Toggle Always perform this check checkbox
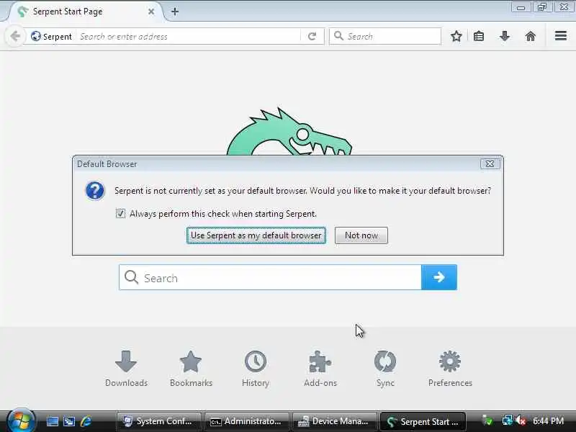This screenshot has height=432, width=576. 120,213
